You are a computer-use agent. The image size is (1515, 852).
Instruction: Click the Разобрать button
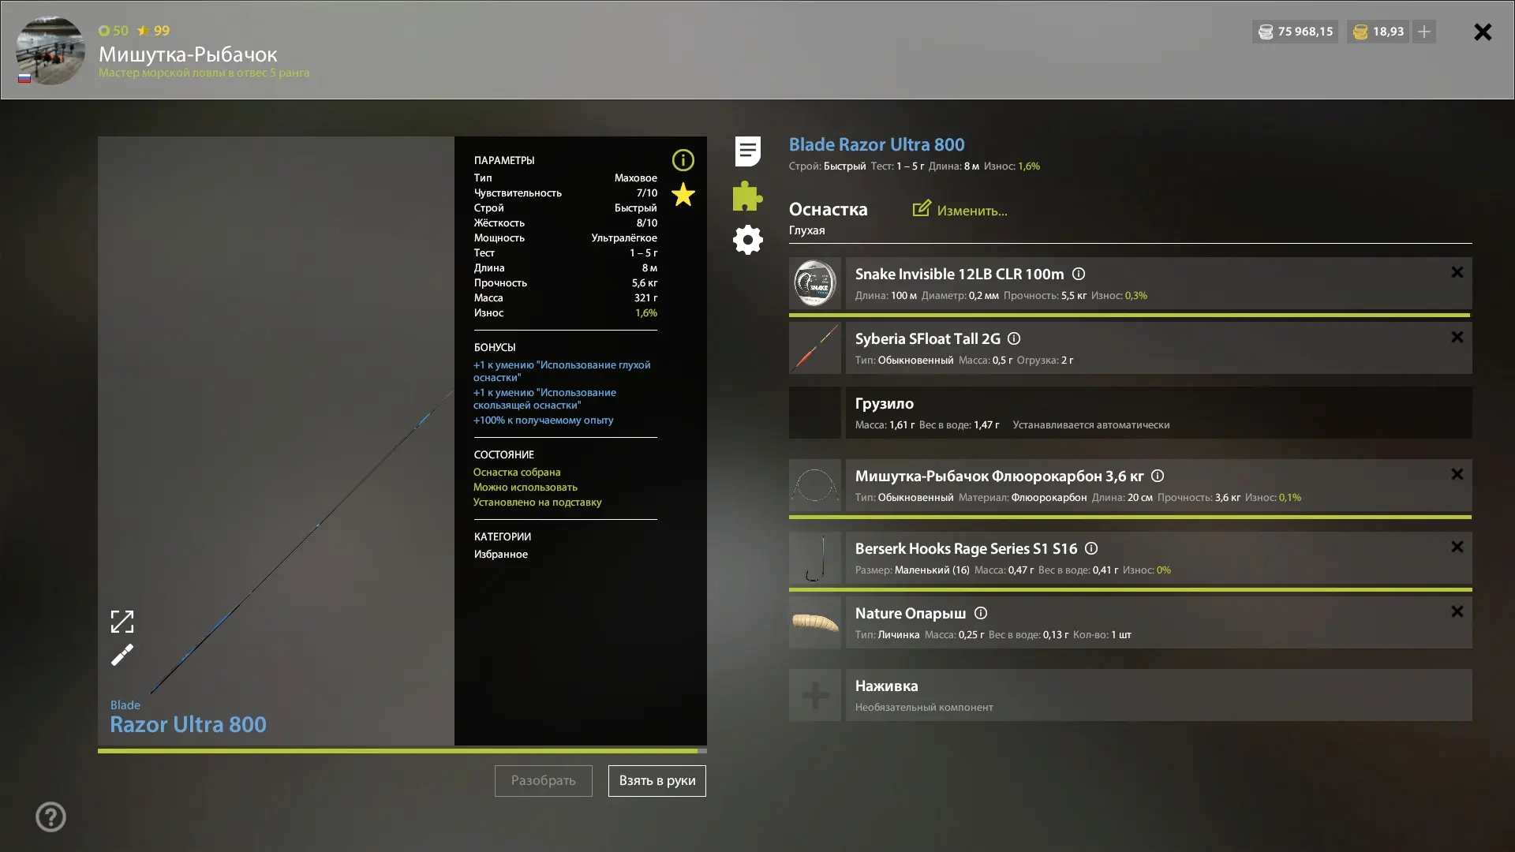(x=543, y=780)
